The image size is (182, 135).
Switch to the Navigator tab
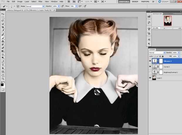pos(157,14)
